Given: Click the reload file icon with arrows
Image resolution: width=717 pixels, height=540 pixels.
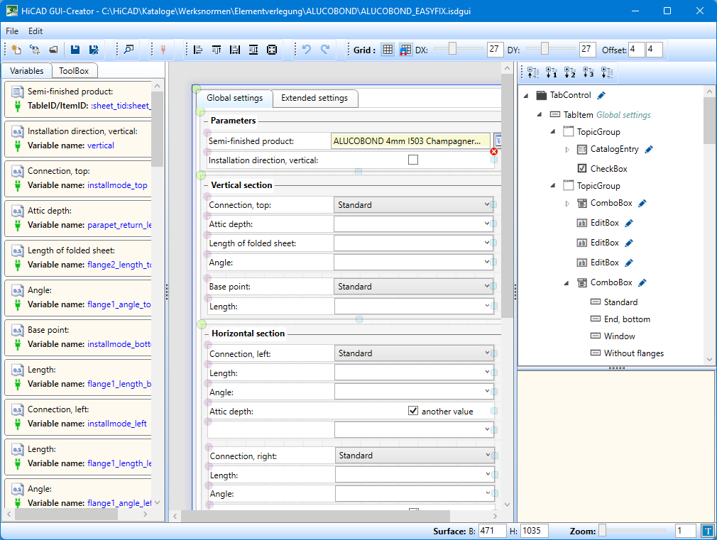Looking at the screenshot, I should coord(35,50).
